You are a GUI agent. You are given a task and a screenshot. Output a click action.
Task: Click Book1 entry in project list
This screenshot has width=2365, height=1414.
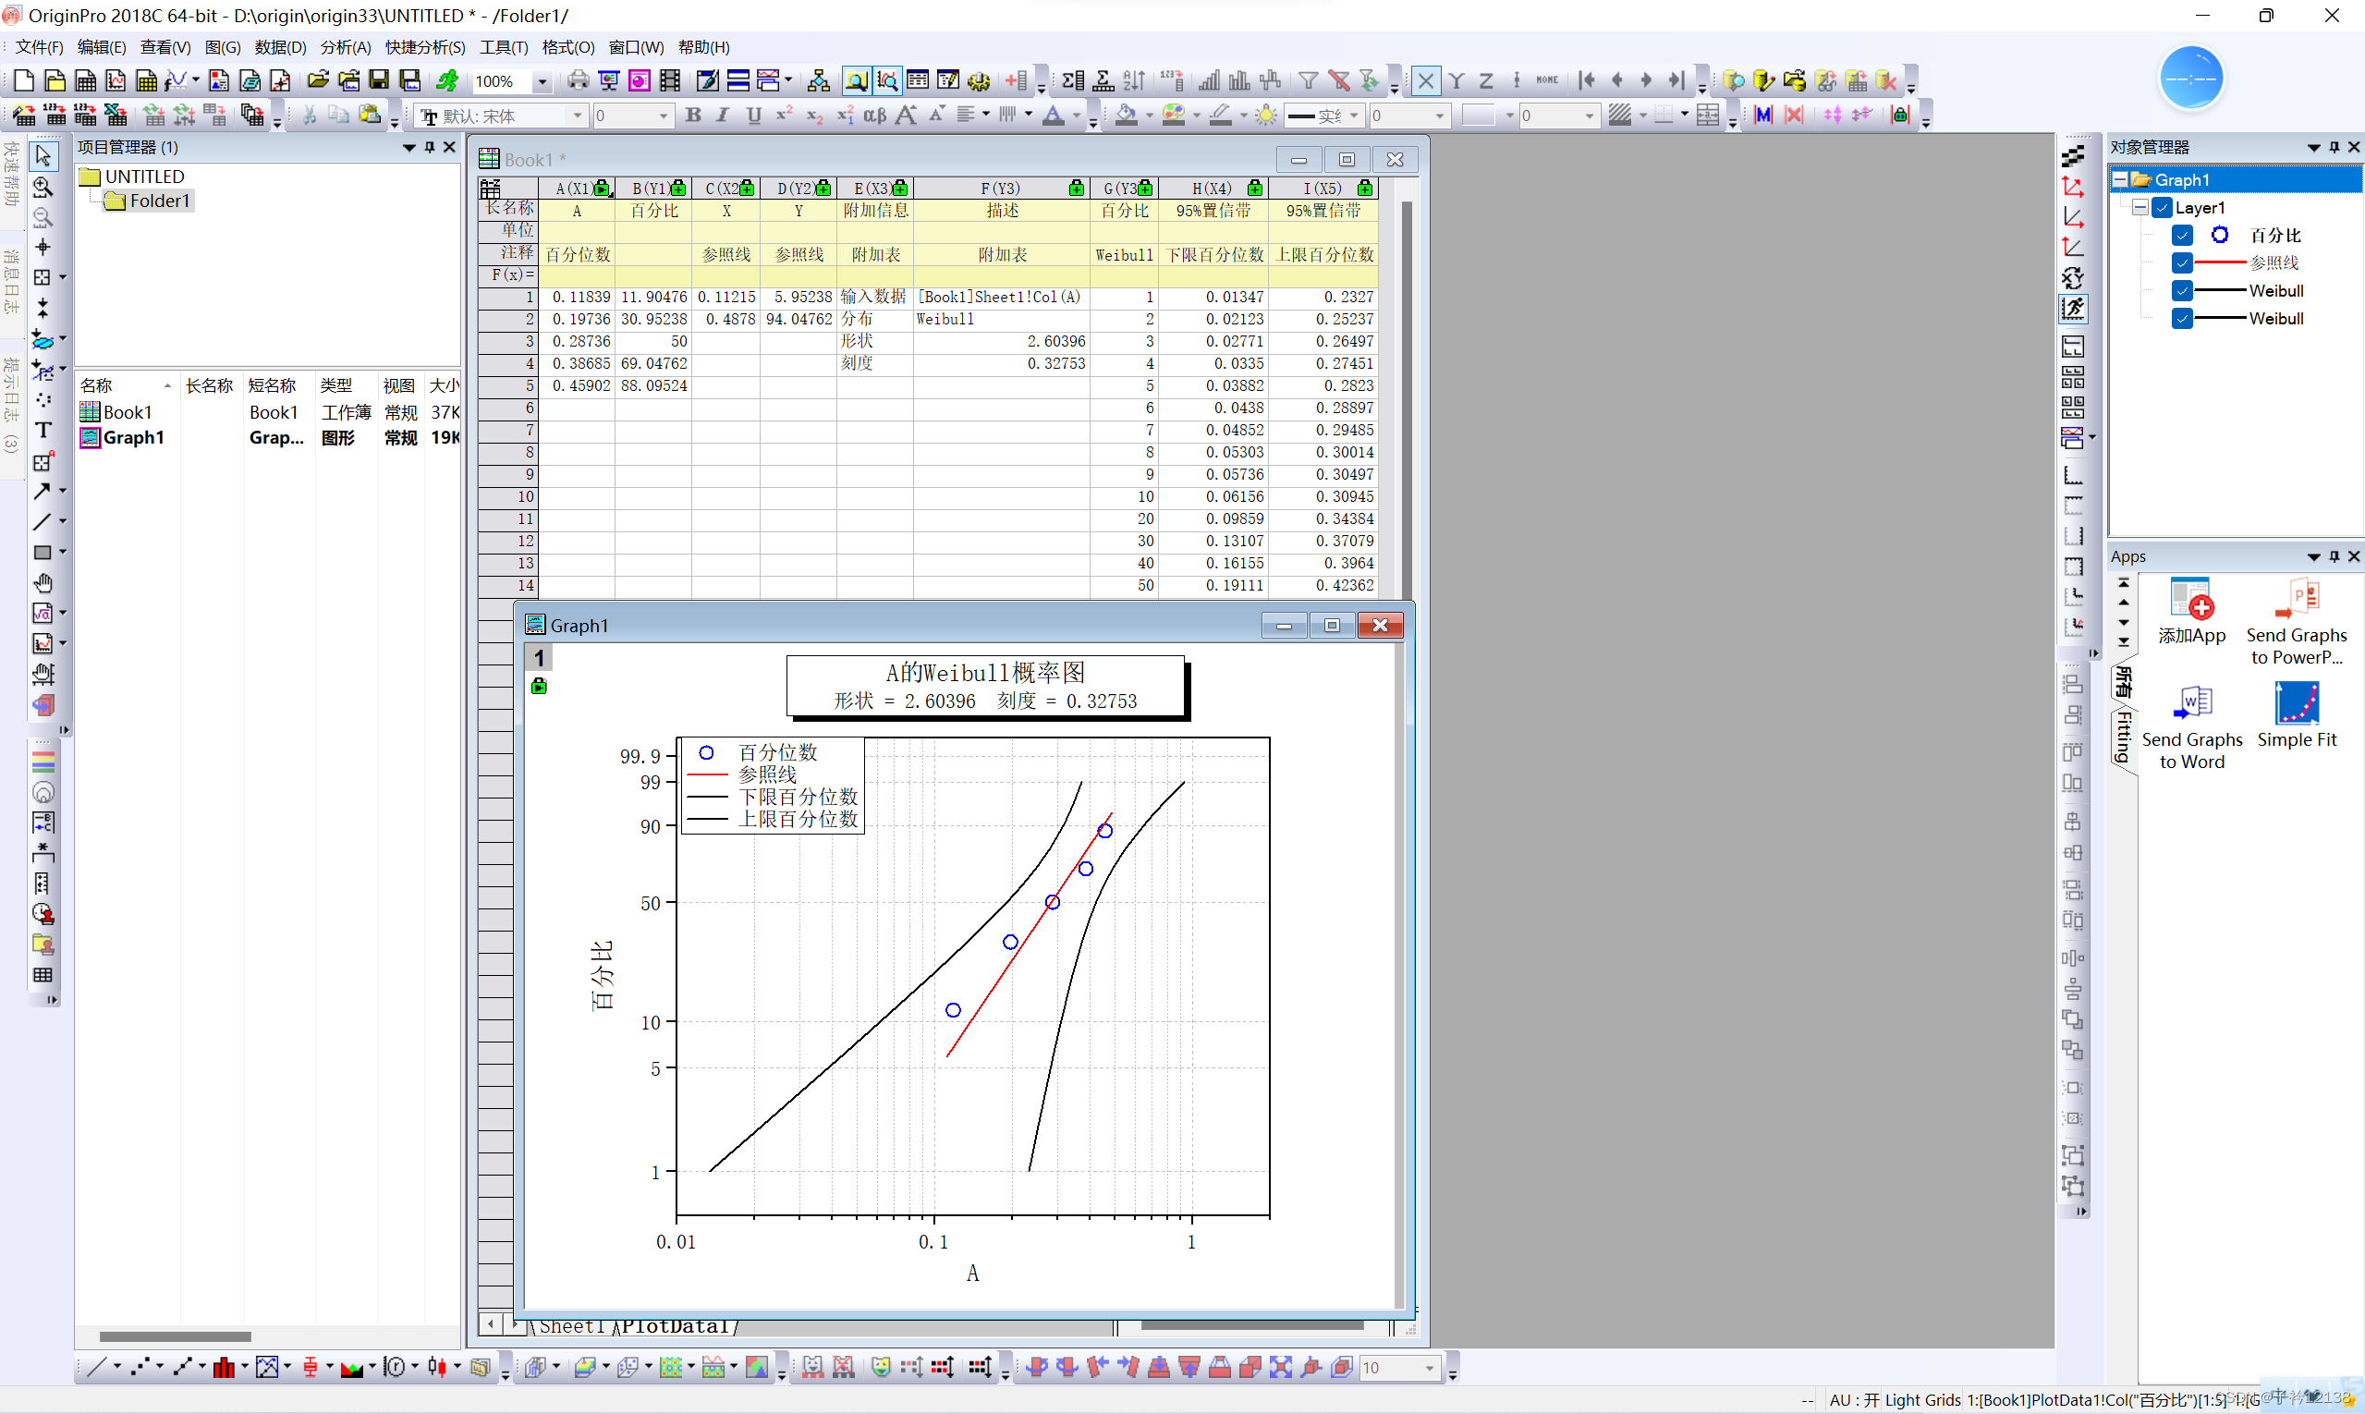tap(127, 411)
